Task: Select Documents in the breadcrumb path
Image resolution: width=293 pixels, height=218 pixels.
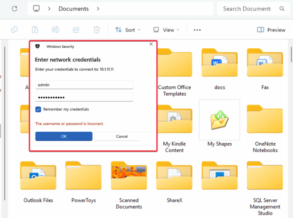Action: pyautogui.click(x=74, y=8)
